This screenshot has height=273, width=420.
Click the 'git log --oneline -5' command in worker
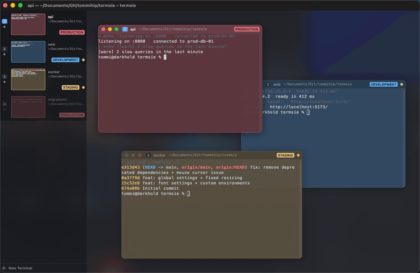pos(153,162)
